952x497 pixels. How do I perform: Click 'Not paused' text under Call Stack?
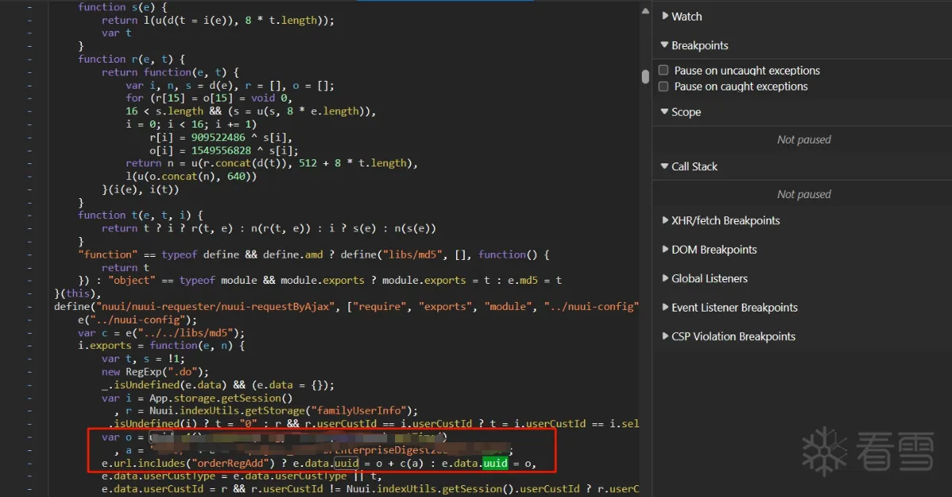click(804, 194)
